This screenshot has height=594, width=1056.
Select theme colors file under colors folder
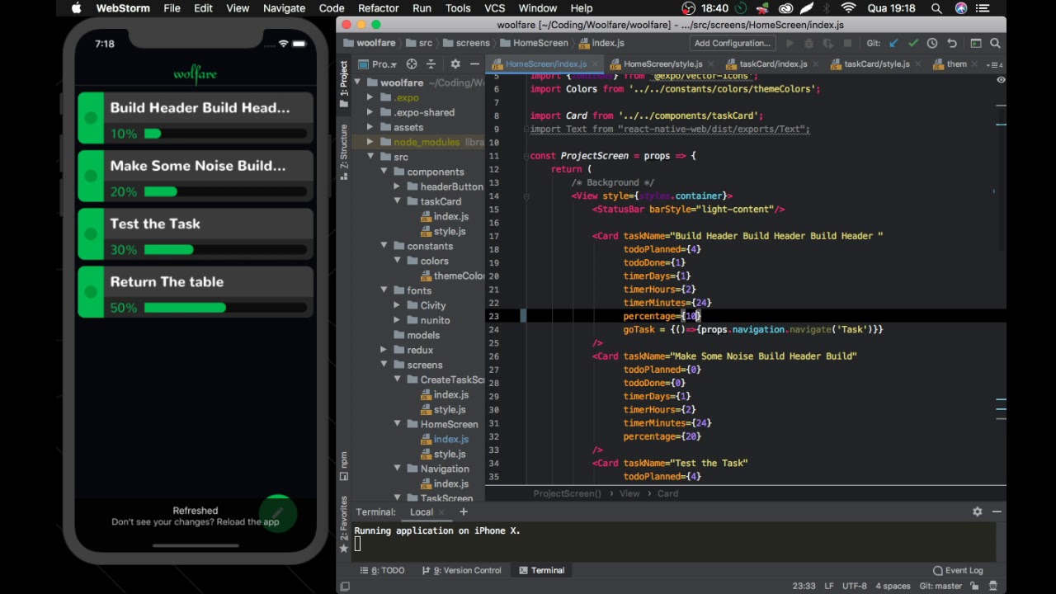tap(452, 276)
